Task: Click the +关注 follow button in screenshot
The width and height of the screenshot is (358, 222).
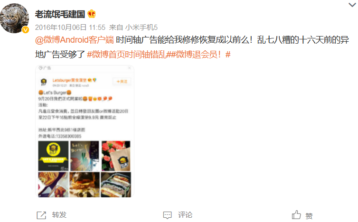Action: tap(122, 82)
